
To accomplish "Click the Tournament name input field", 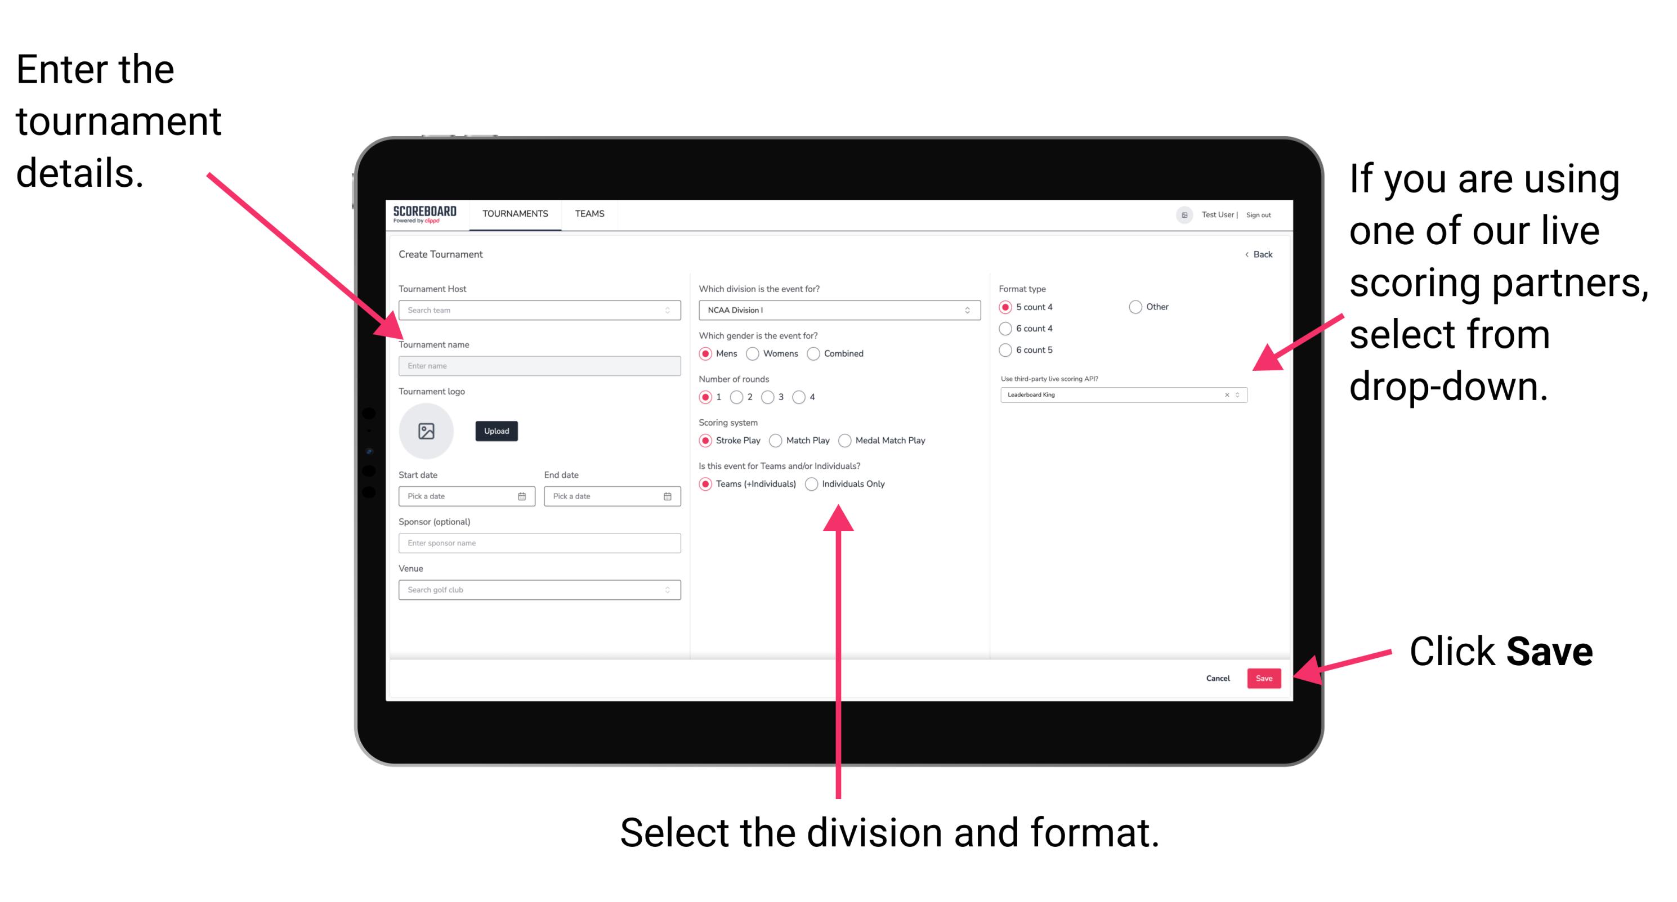I will (x=539, y=365).
